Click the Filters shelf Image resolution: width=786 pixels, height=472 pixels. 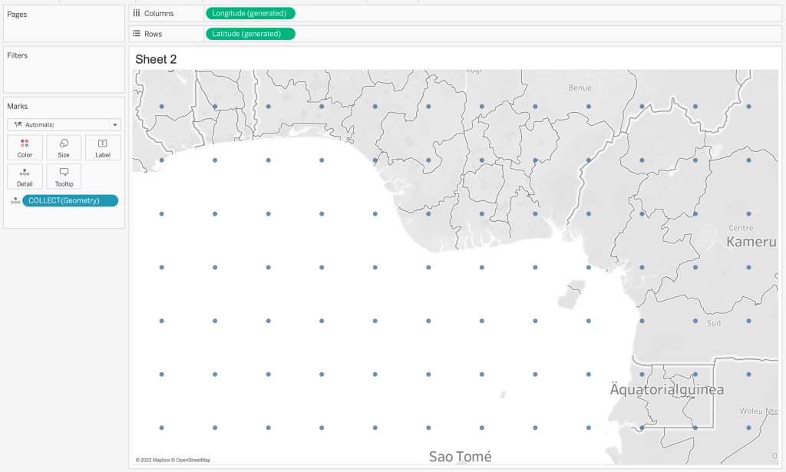click(x=64, y=70)
